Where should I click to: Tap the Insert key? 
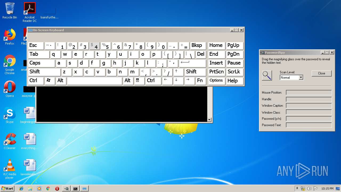tap(217, 63)
